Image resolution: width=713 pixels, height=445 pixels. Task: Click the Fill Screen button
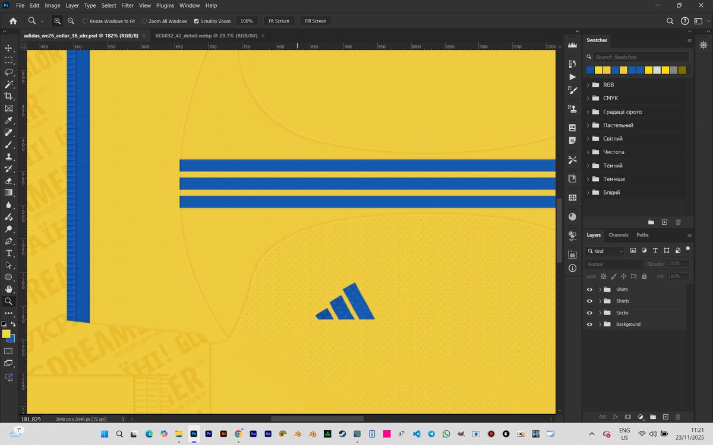[x=316, y=21]
